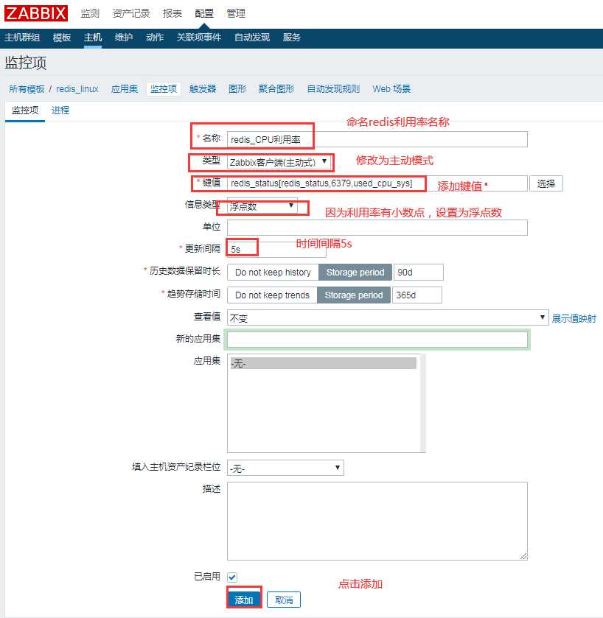Open the 图形 link

(x=237, y=89)
